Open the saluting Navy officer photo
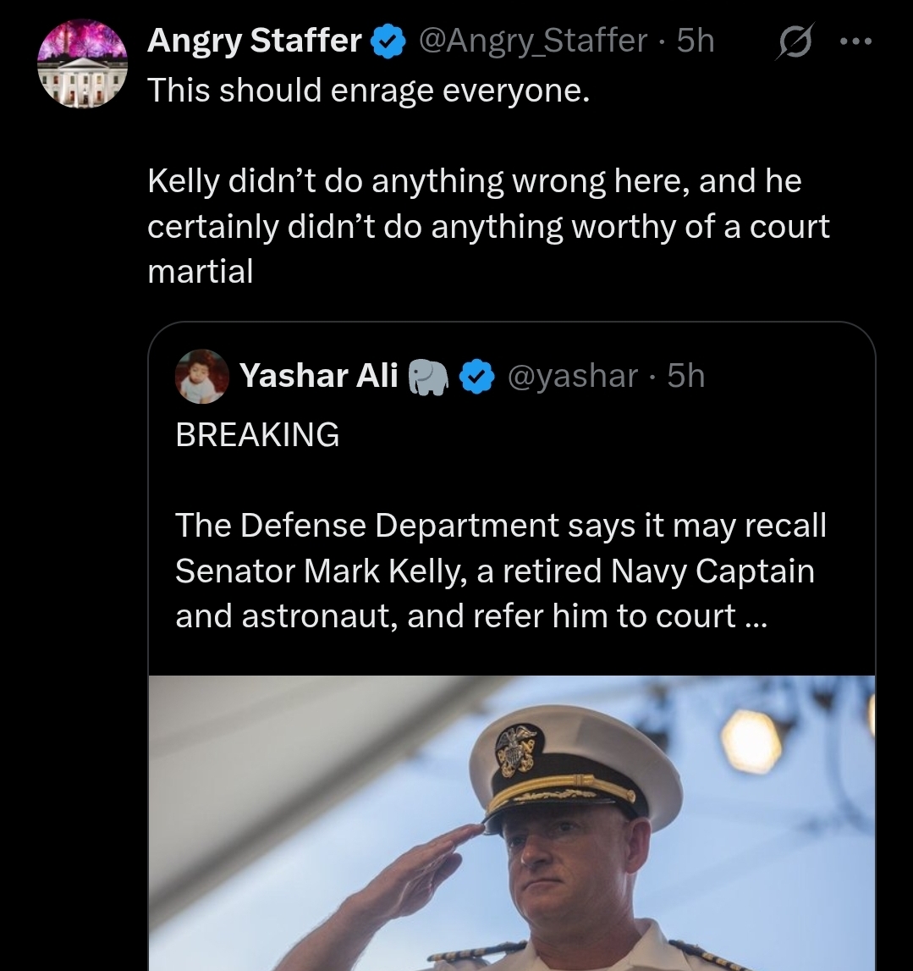 (511, 822)
